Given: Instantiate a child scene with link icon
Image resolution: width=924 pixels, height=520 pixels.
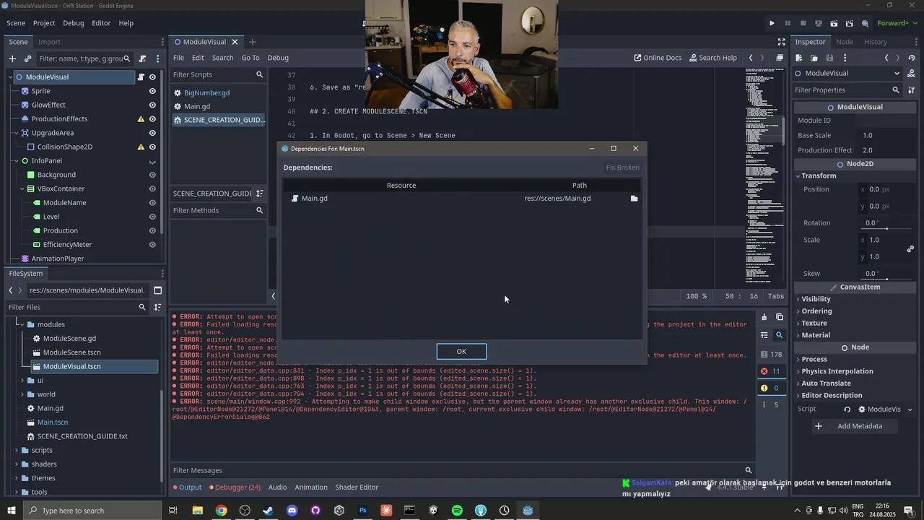Looking at the screenshot, I should click(x=27, y=58).
